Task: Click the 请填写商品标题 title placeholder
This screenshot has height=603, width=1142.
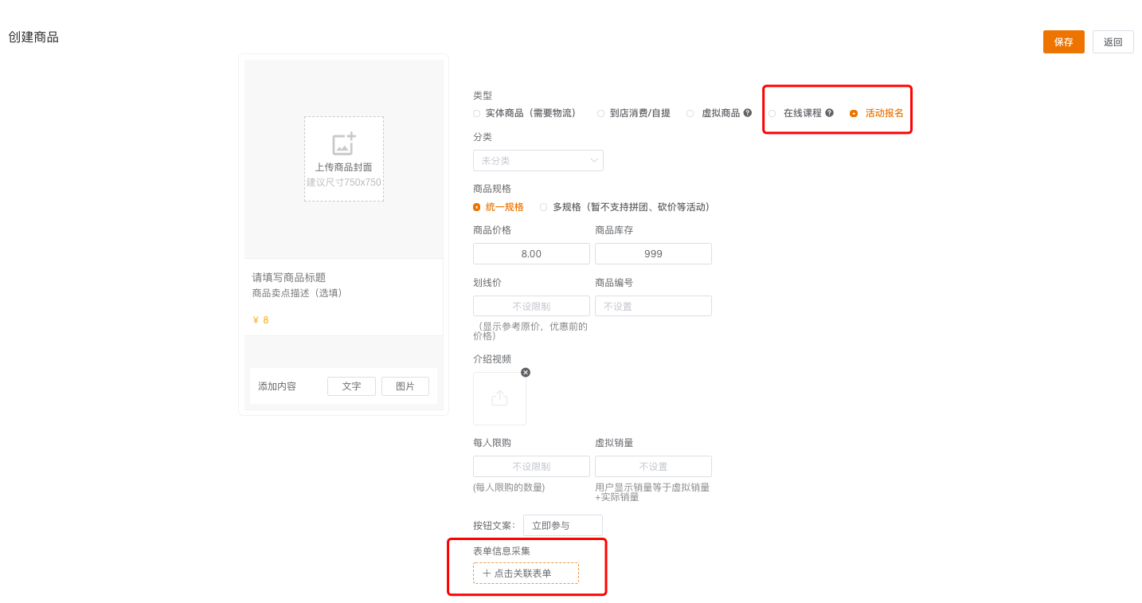Action: [x=289, y=277]
